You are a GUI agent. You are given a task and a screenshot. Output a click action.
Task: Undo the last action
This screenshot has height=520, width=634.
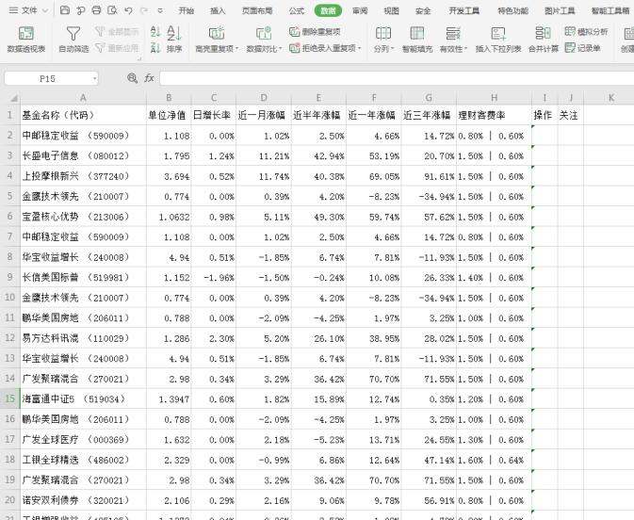[x=128, y=10]
